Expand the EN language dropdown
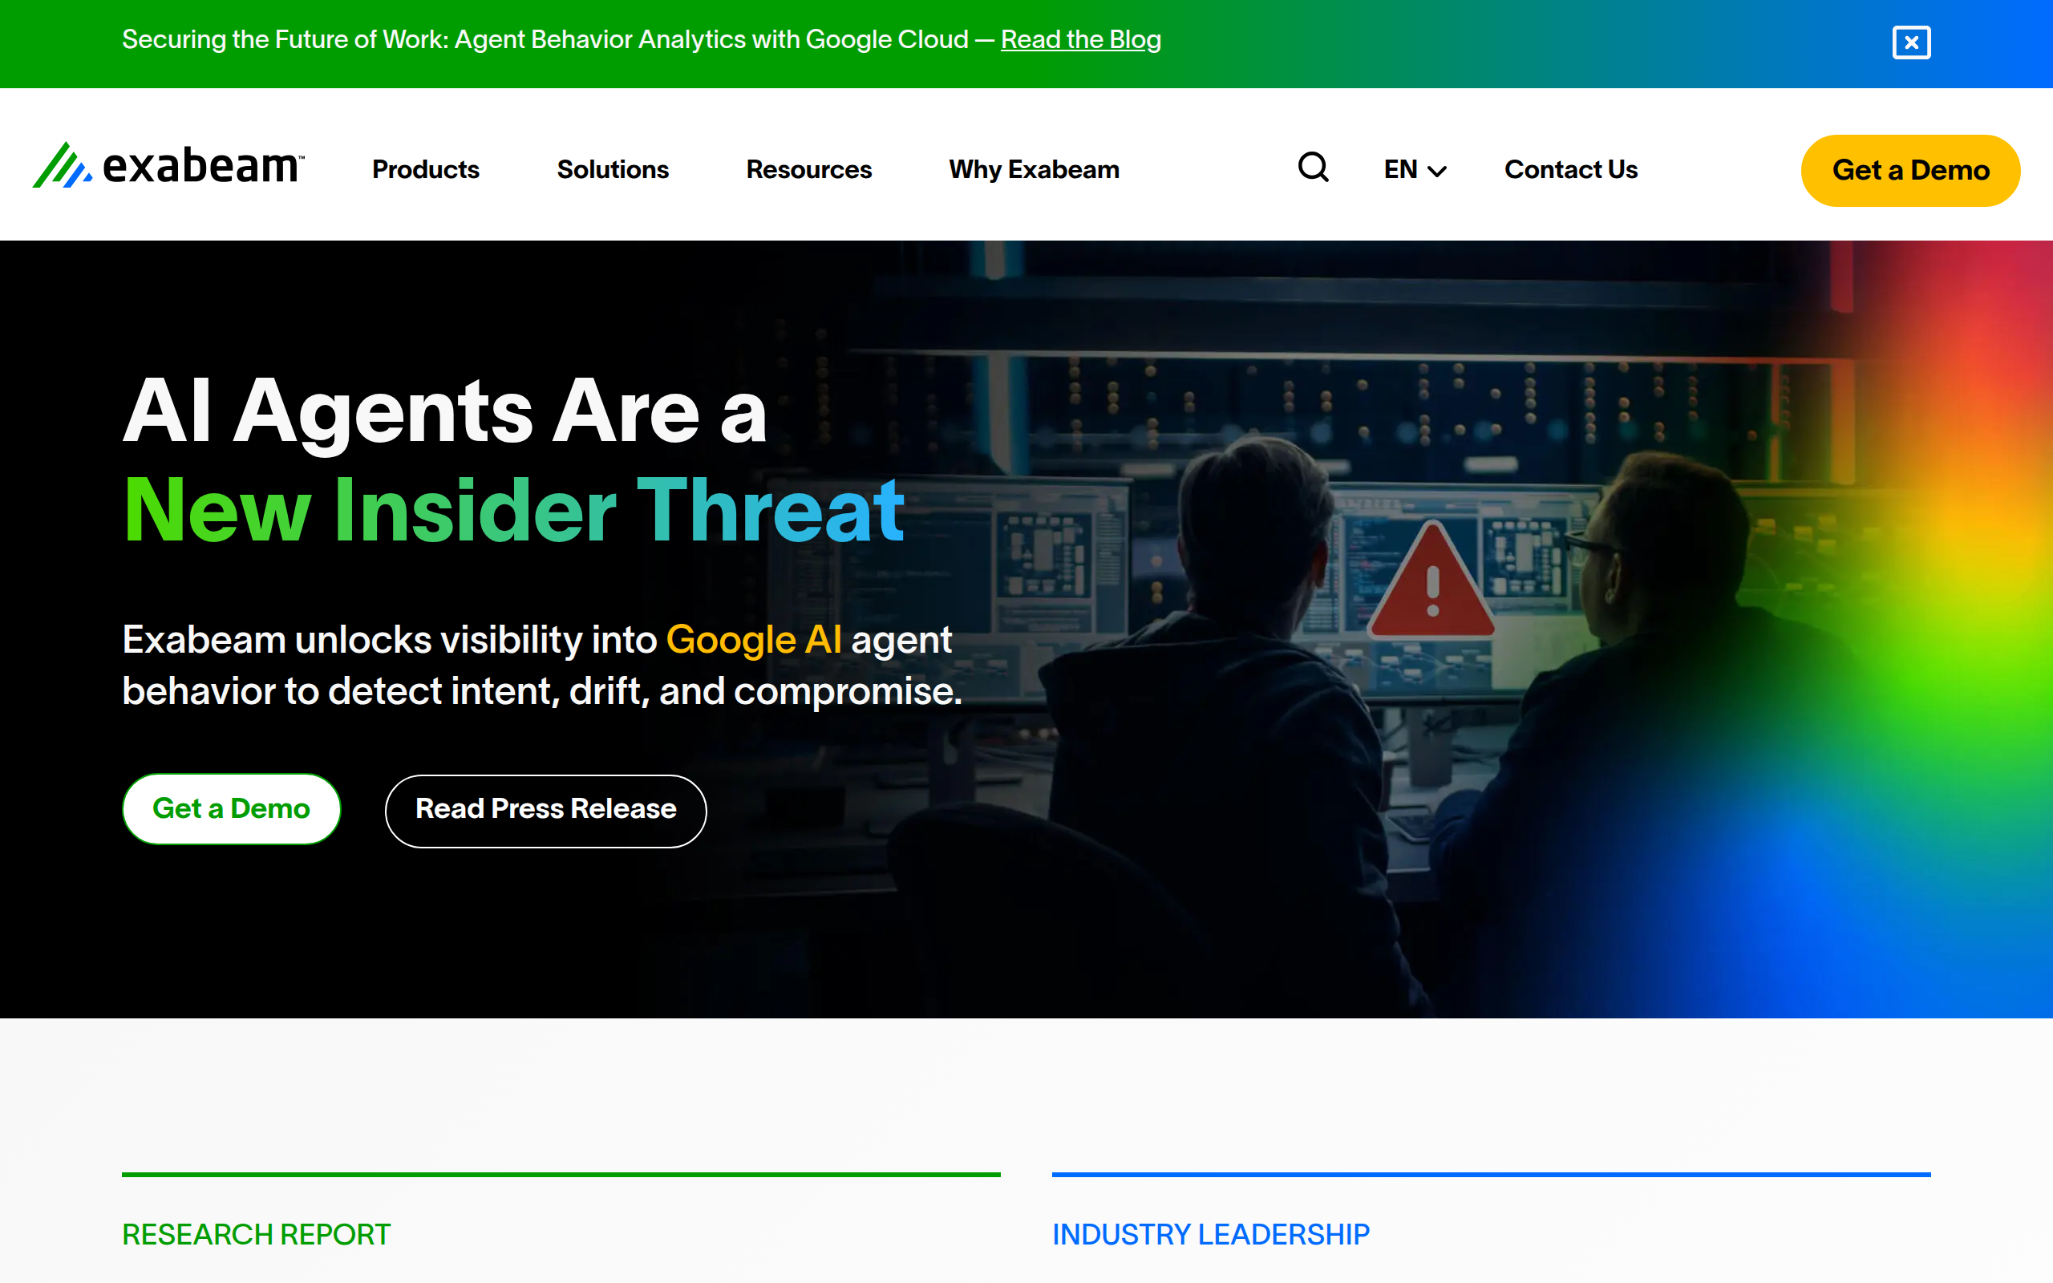 tap(1413, 170)
